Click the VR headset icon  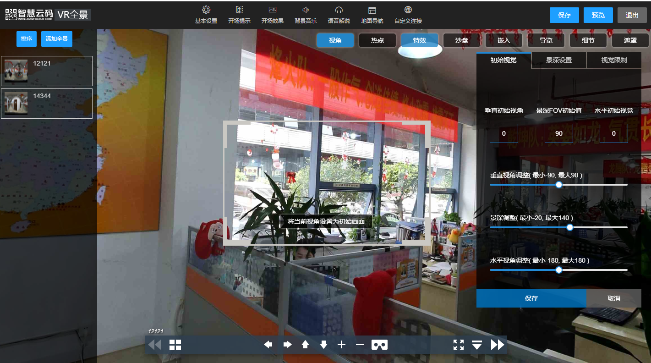[379, 345]
